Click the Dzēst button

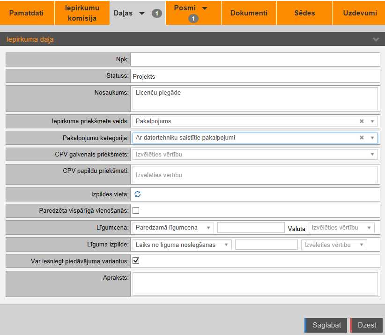(367, 325)
